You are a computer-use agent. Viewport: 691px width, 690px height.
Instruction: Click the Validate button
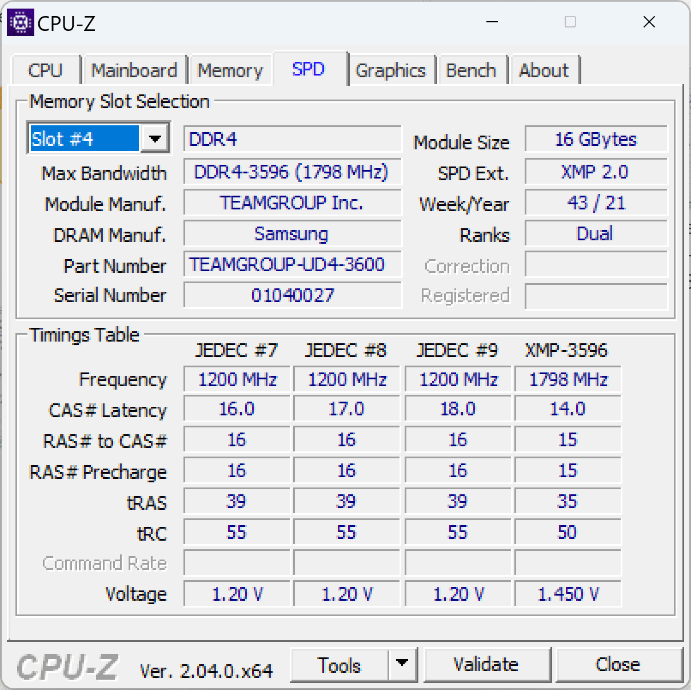pyautogui.click(x=486, y=664)
